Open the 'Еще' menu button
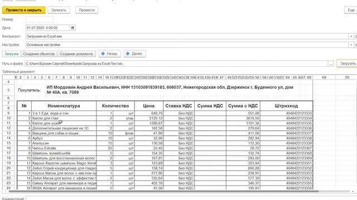Image resolution: width=357 pixels, height=200 pixels. (x=351, y=10)
